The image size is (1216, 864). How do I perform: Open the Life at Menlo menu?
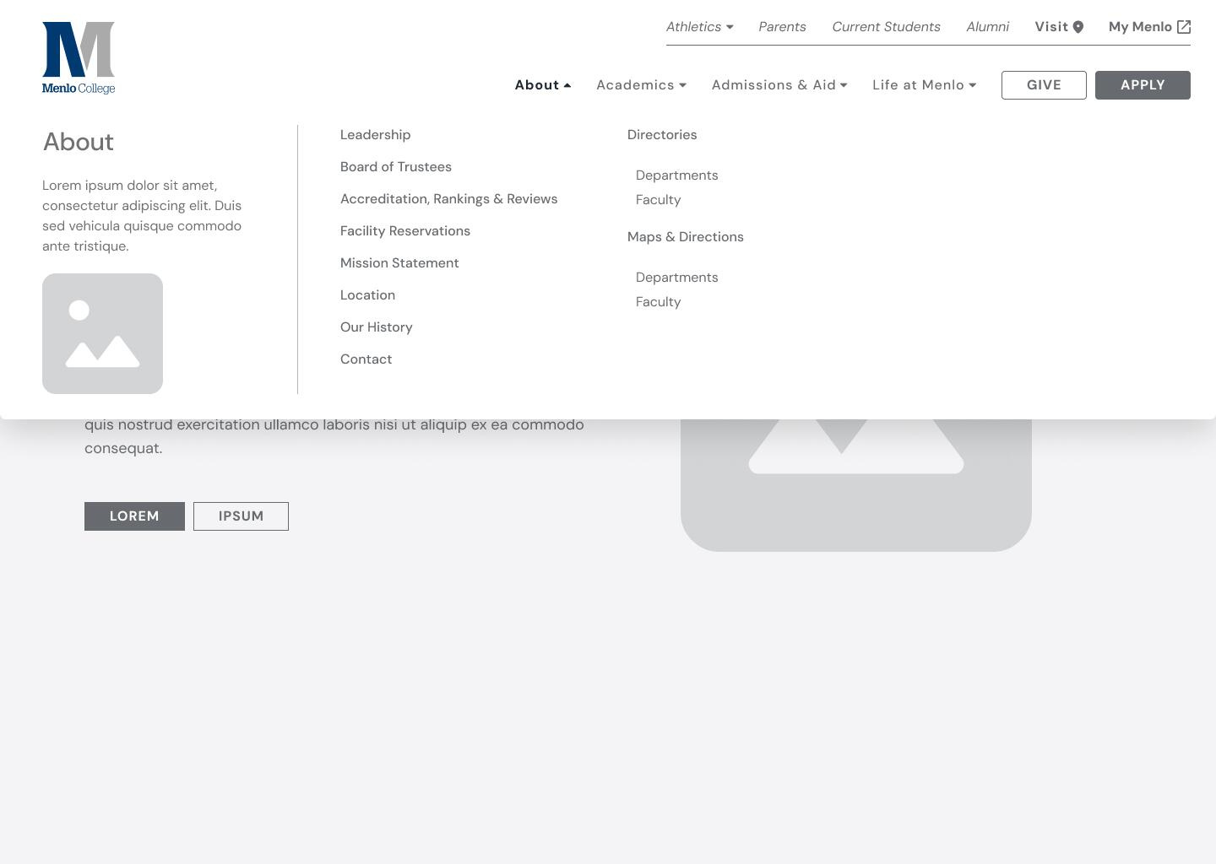(x=924, y=85)
